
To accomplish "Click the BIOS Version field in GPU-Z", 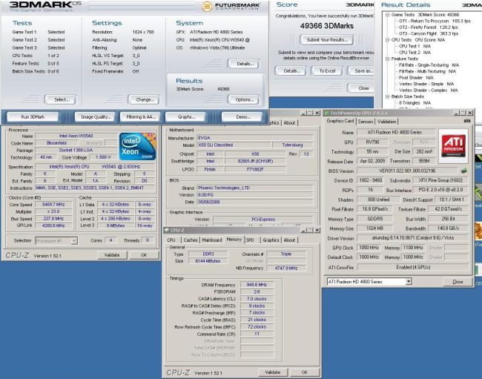I will coord(407,171).
